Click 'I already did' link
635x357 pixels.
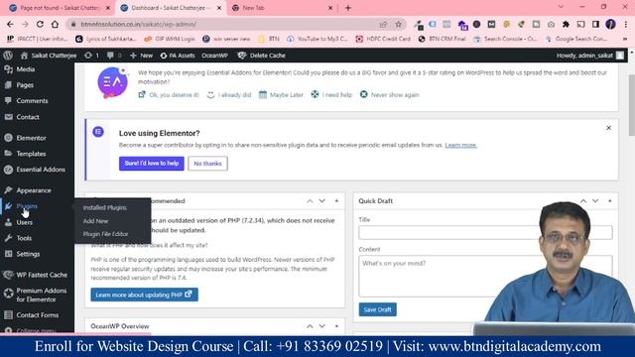click(x=229, y=95)
